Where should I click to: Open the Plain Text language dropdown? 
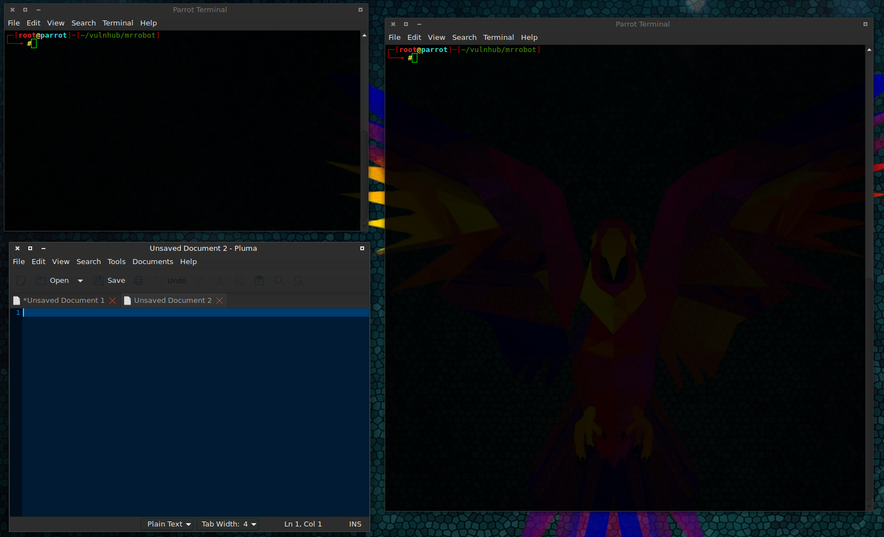point(168,524)
